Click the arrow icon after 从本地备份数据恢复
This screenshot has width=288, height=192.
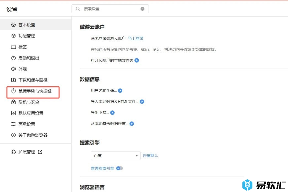tap(132, 124)
